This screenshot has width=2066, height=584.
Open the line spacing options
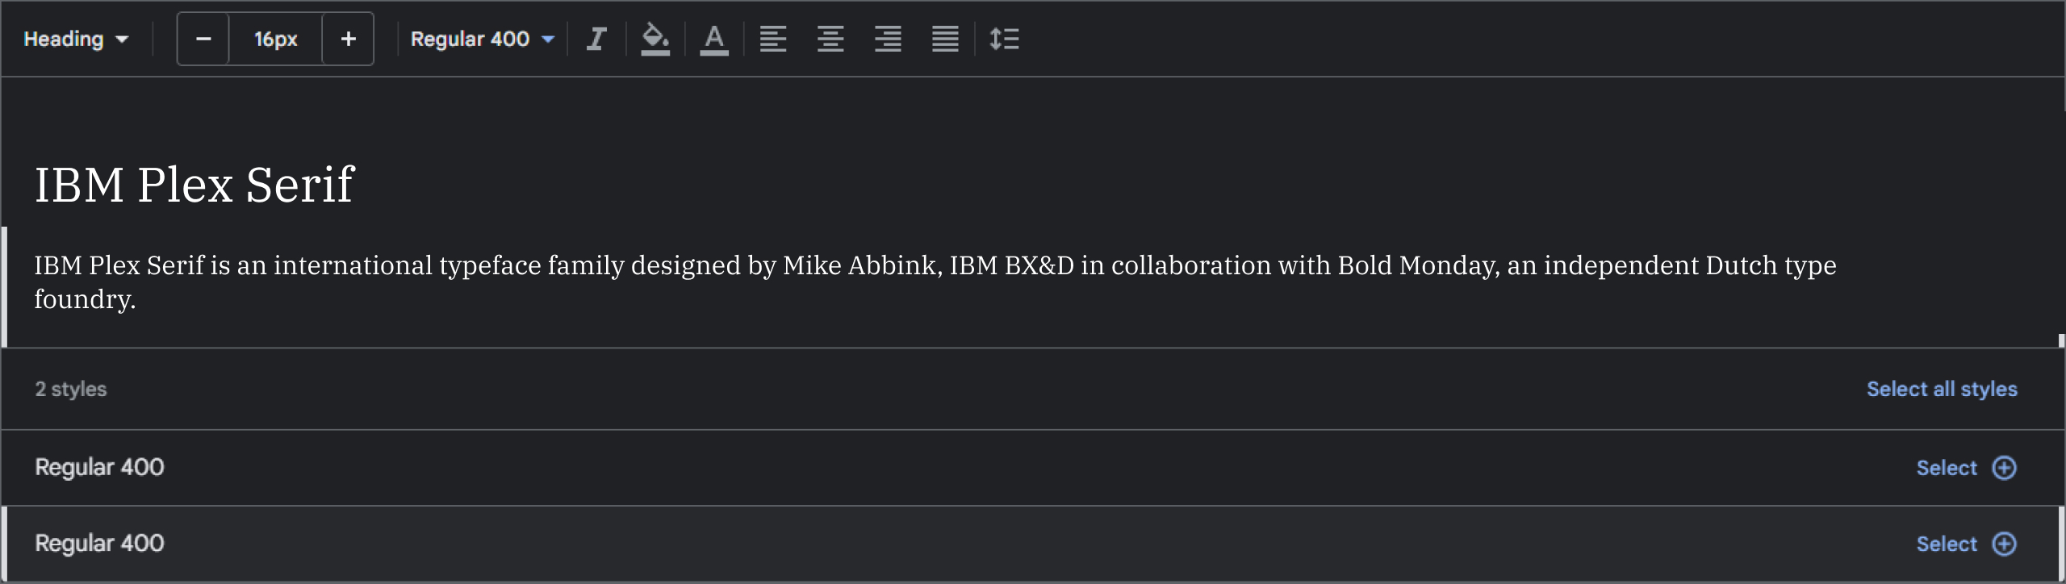click(1005, 39)
